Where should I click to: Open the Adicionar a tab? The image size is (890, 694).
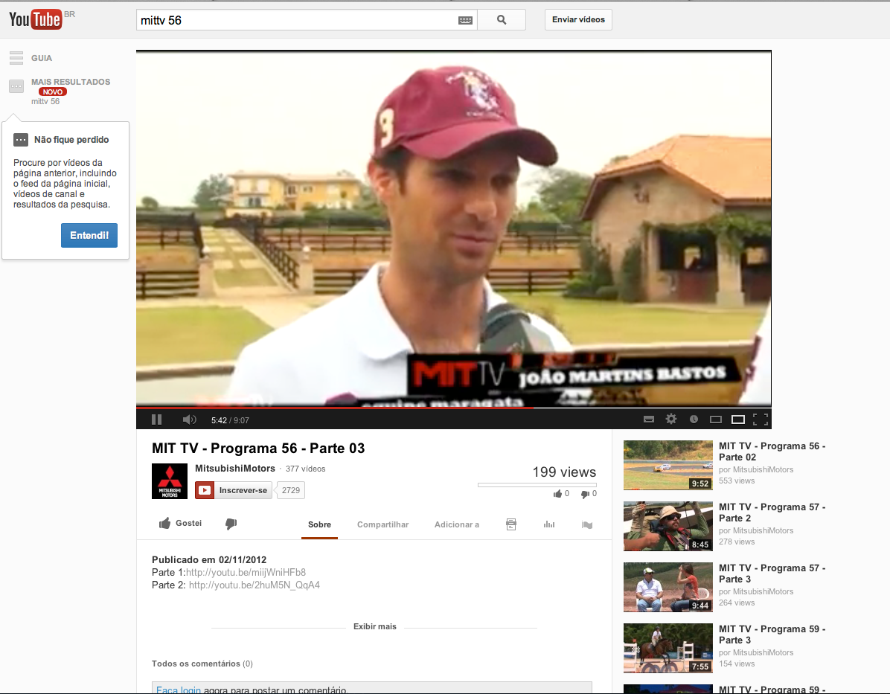pos(456,524)
